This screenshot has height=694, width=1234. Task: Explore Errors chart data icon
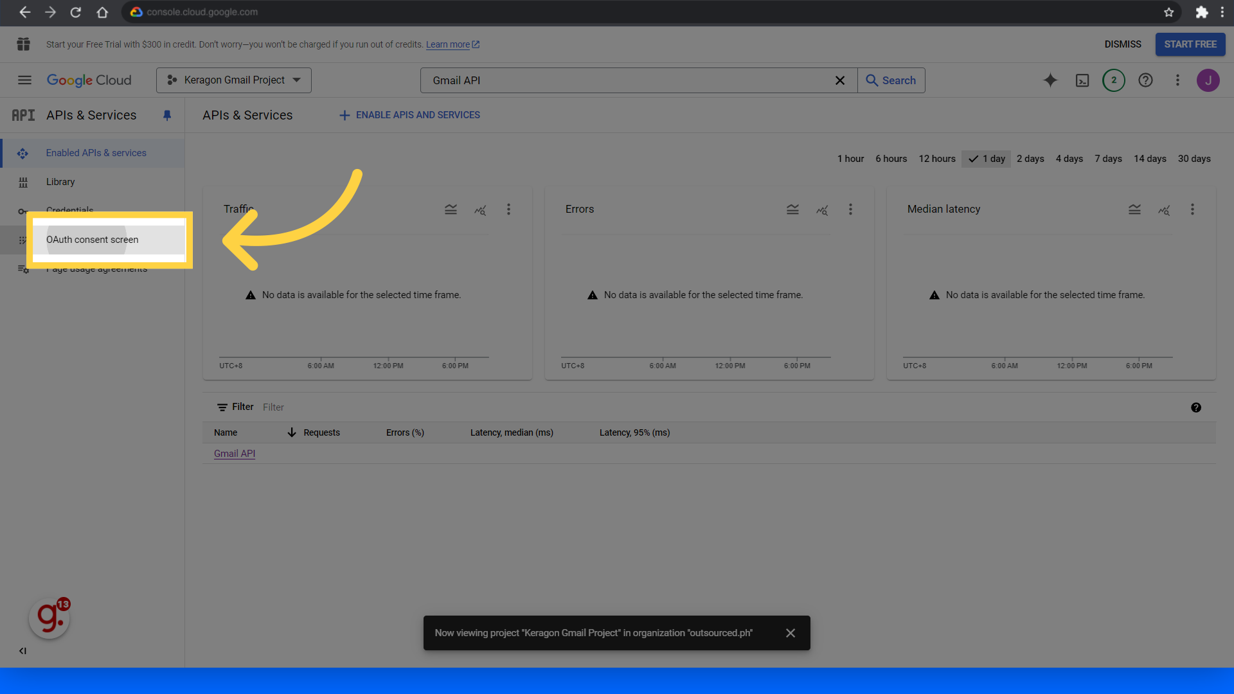coord(822,209)
